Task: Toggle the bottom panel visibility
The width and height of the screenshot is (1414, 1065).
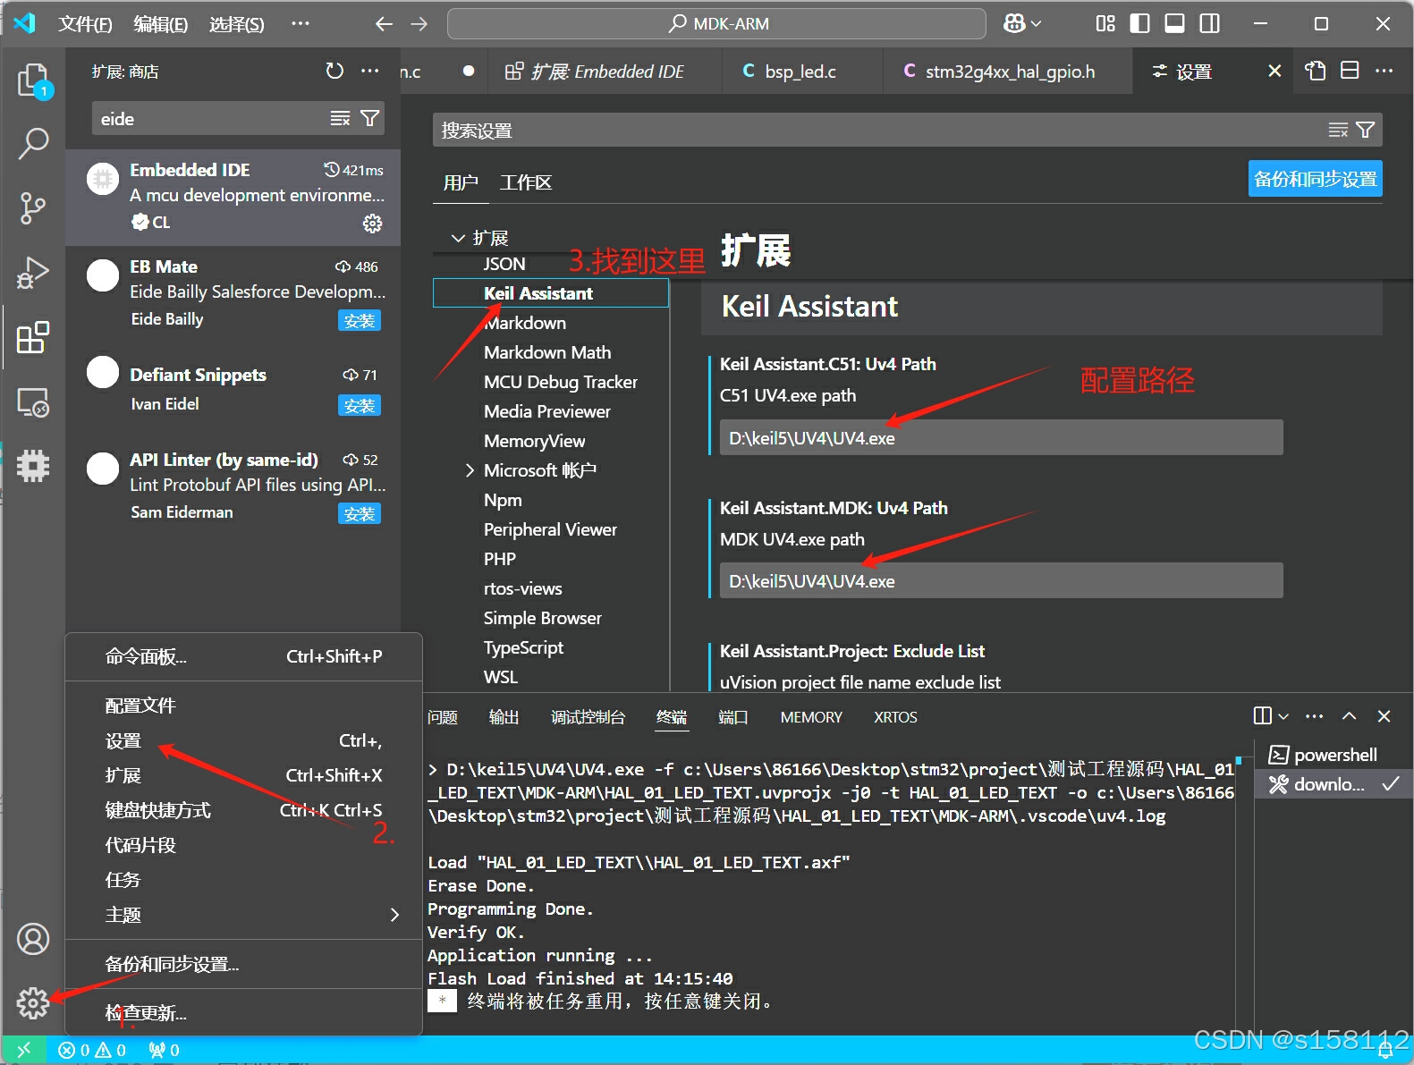Action: (1175, 24)
